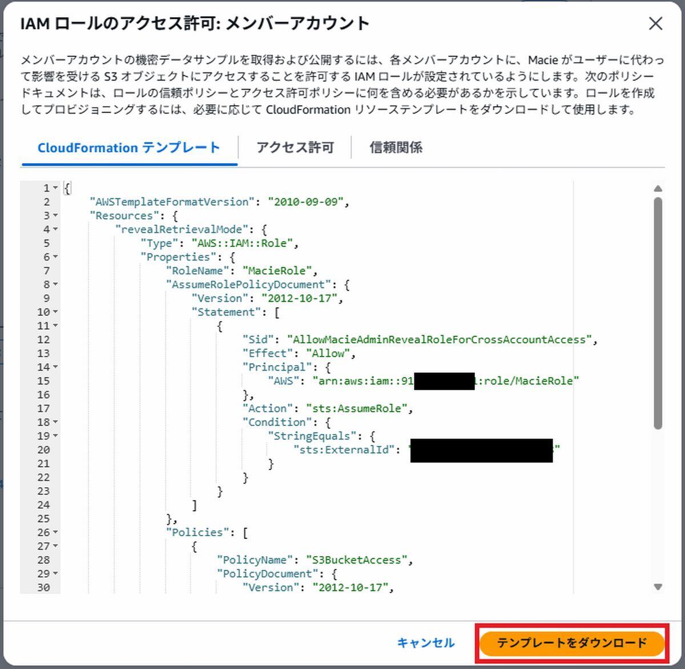Cancel the dialog with キャンセル

(x=426, y=643)
